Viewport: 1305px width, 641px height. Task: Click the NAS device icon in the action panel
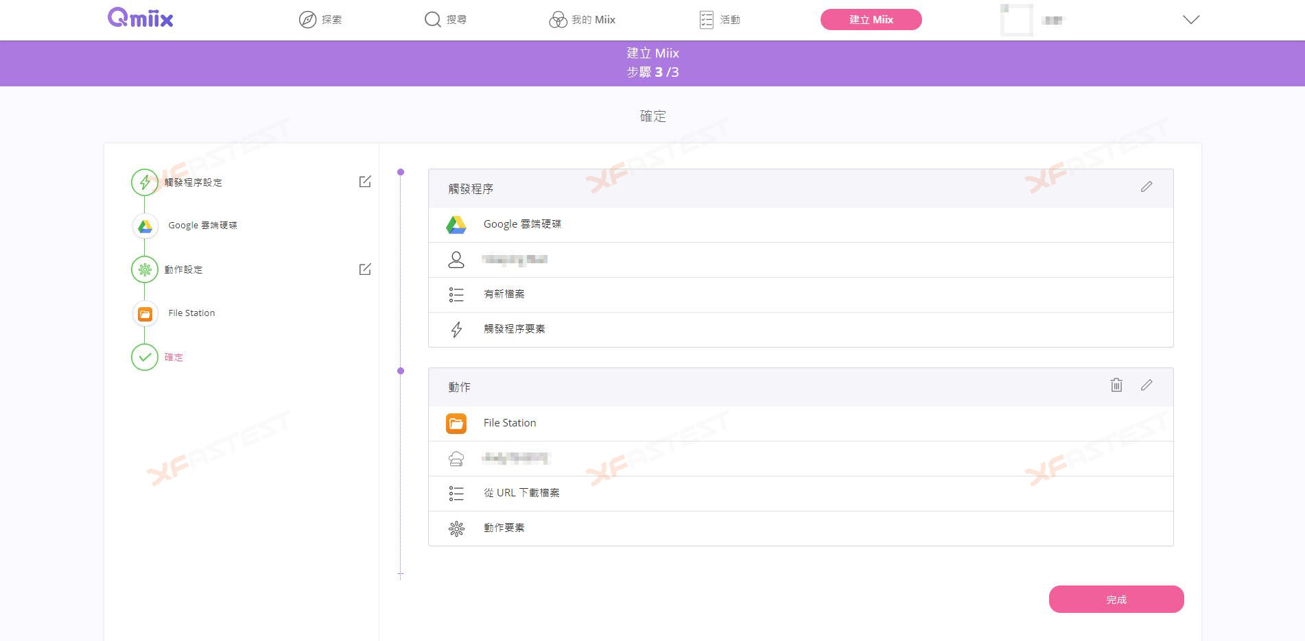pos(456,459)
